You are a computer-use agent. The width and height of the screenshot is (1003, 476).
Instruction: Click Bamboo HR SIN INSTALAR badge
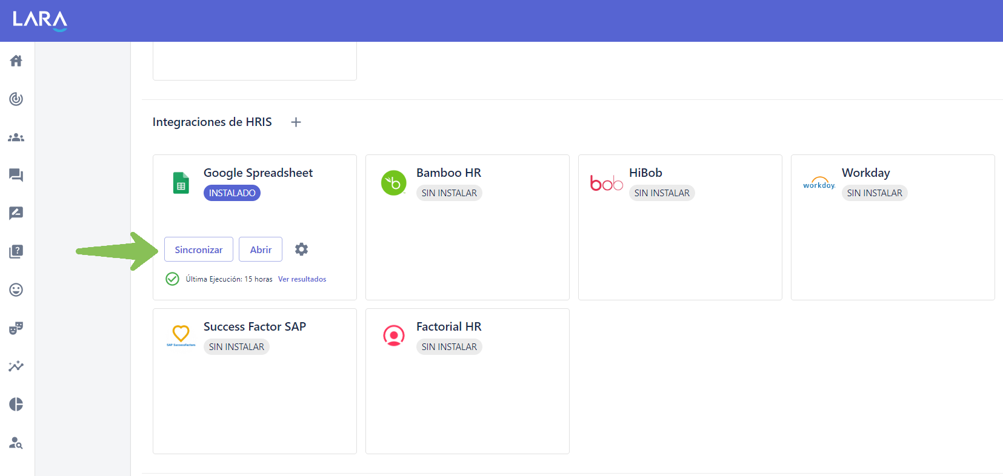(449, 193)
